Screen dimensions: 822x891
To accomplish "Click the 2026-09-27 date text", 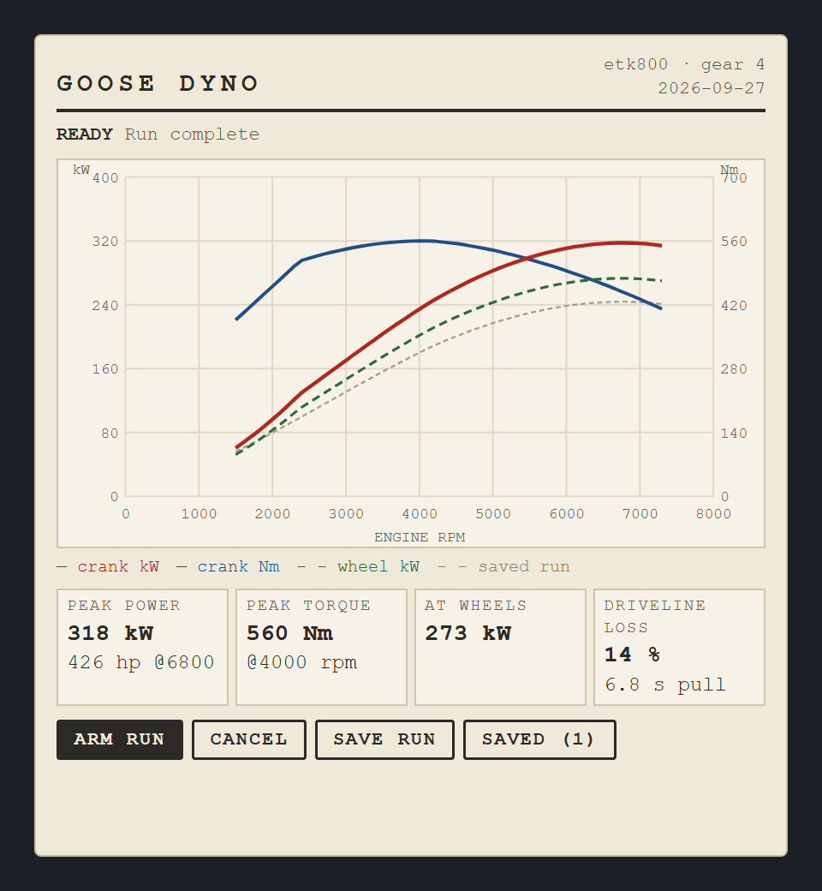I will [712, 88].
